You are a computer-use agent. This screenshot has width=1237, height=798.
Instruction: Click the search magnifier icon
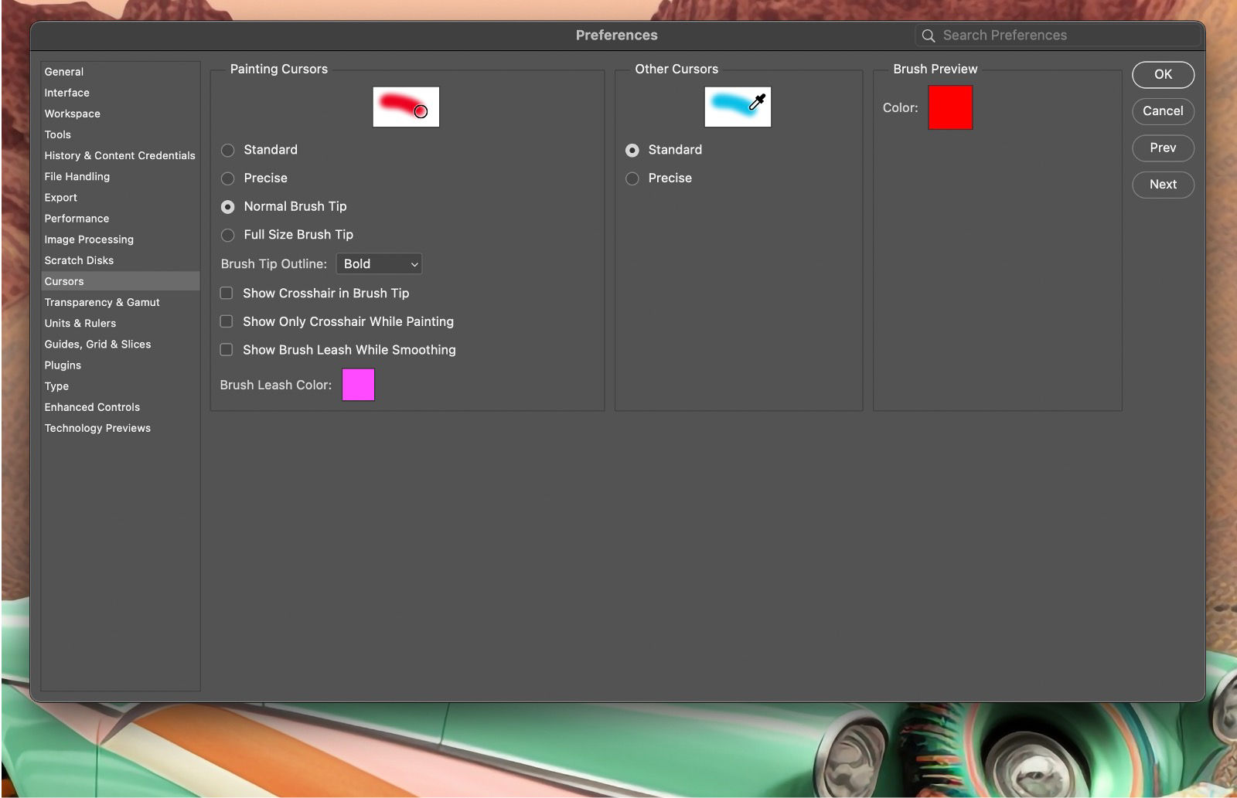pyautogui.click(x=928, y=35)
